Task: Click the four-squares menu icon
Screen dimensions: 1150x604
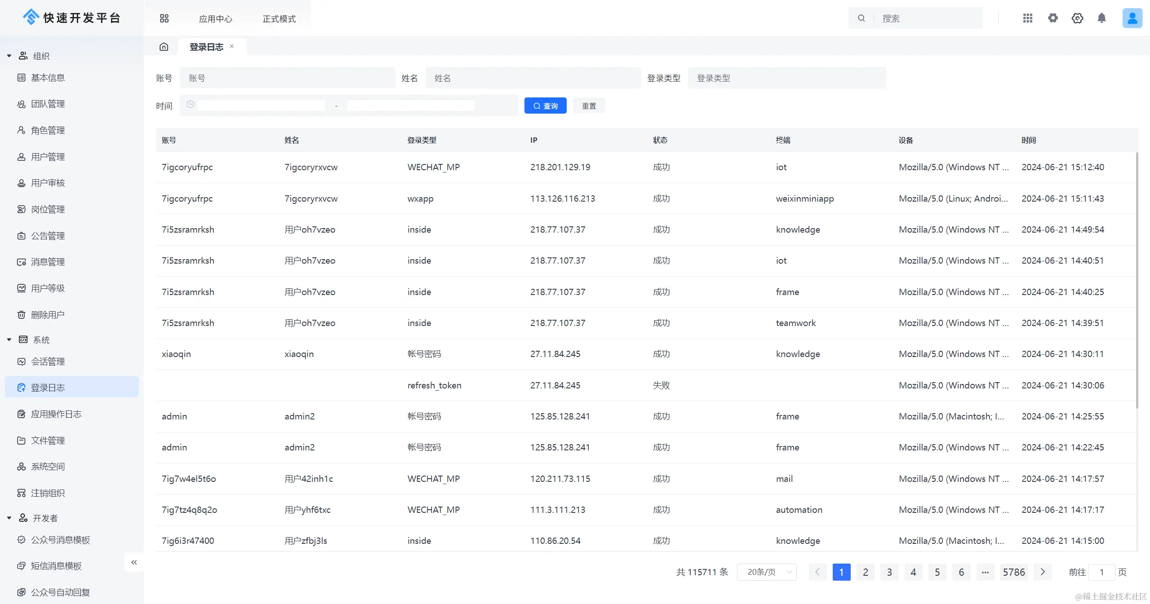Action: (x=164, y=18)
